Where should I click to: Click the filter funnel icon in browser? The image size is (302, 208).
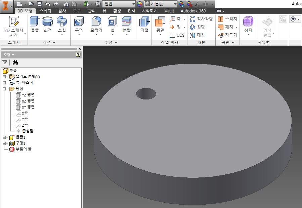pos(5,62)
